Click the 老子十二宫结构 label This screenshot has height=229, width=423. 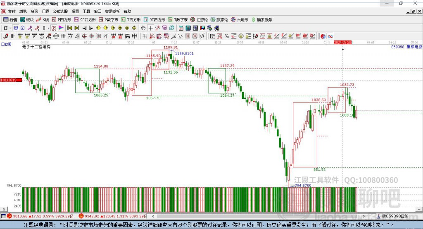tap(36, 47)
